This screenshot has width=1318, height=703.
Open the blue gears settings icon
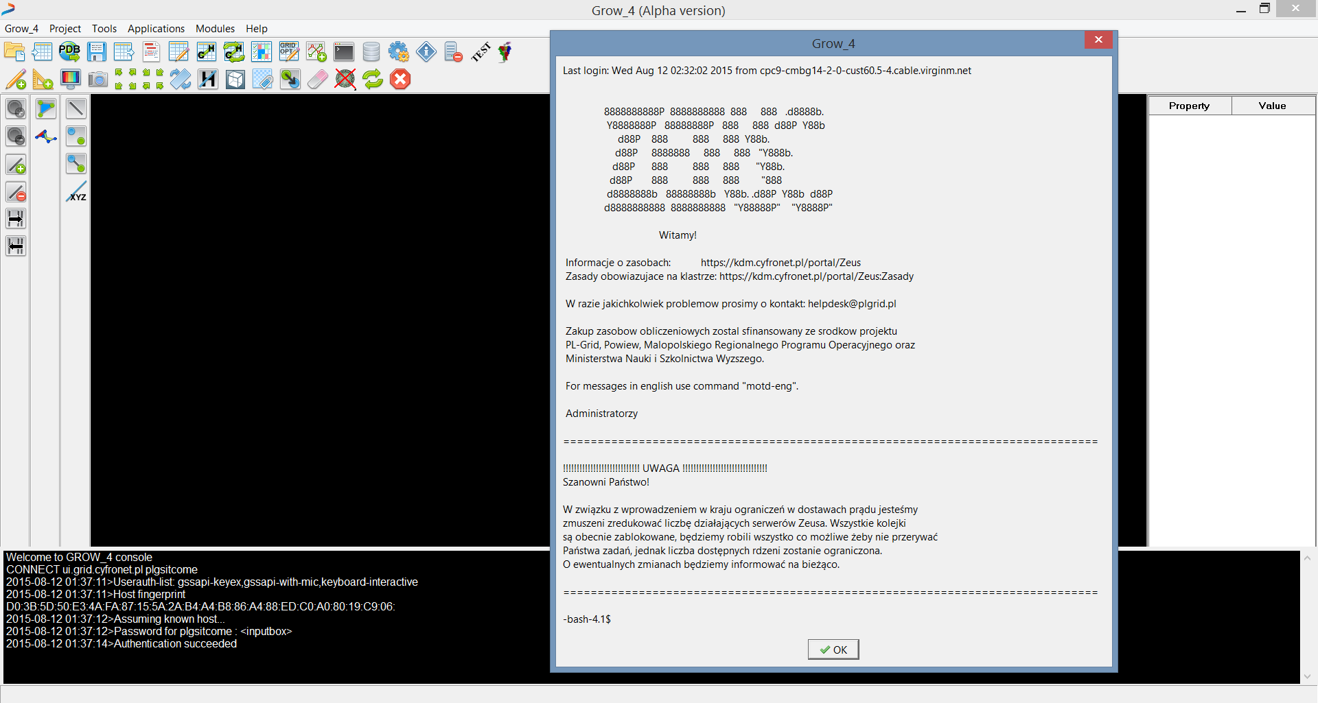pyautogui.click(x=399, y=52)
